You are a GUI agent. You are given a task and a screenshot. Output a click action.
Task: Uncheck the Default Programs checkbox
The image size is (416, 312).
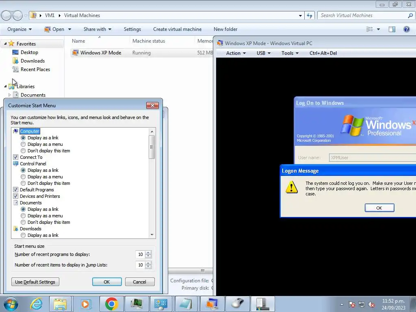tap(16, 190)
